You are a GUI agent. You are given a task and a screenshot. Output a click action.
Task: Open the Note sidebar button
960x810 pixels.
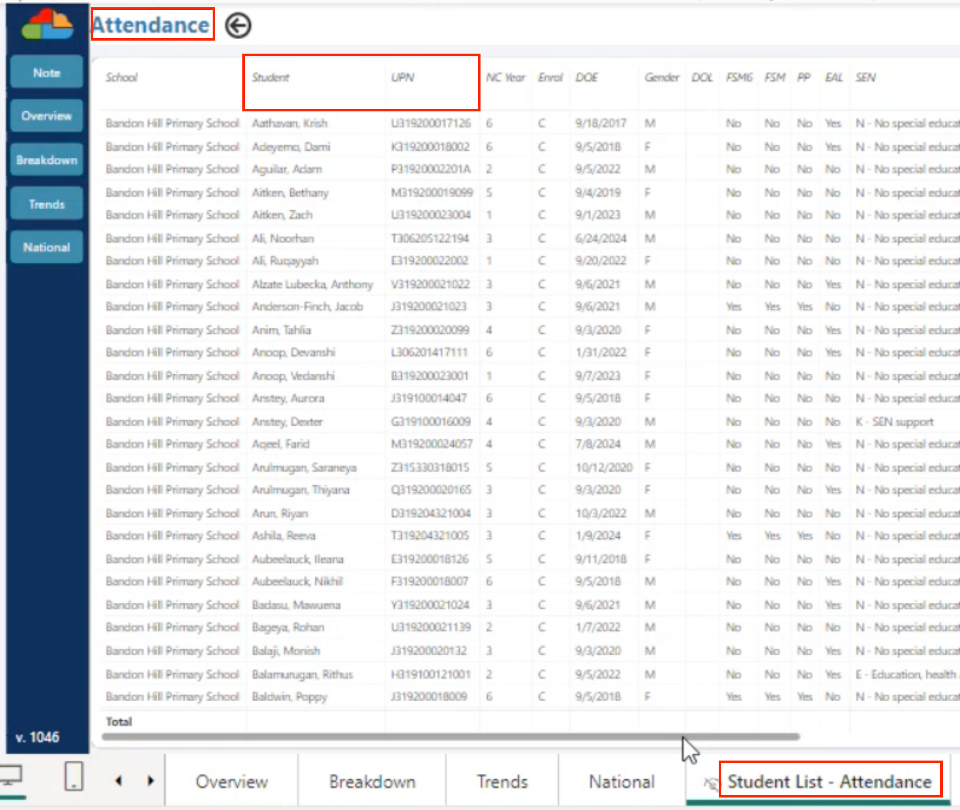[x=46, y=73]
